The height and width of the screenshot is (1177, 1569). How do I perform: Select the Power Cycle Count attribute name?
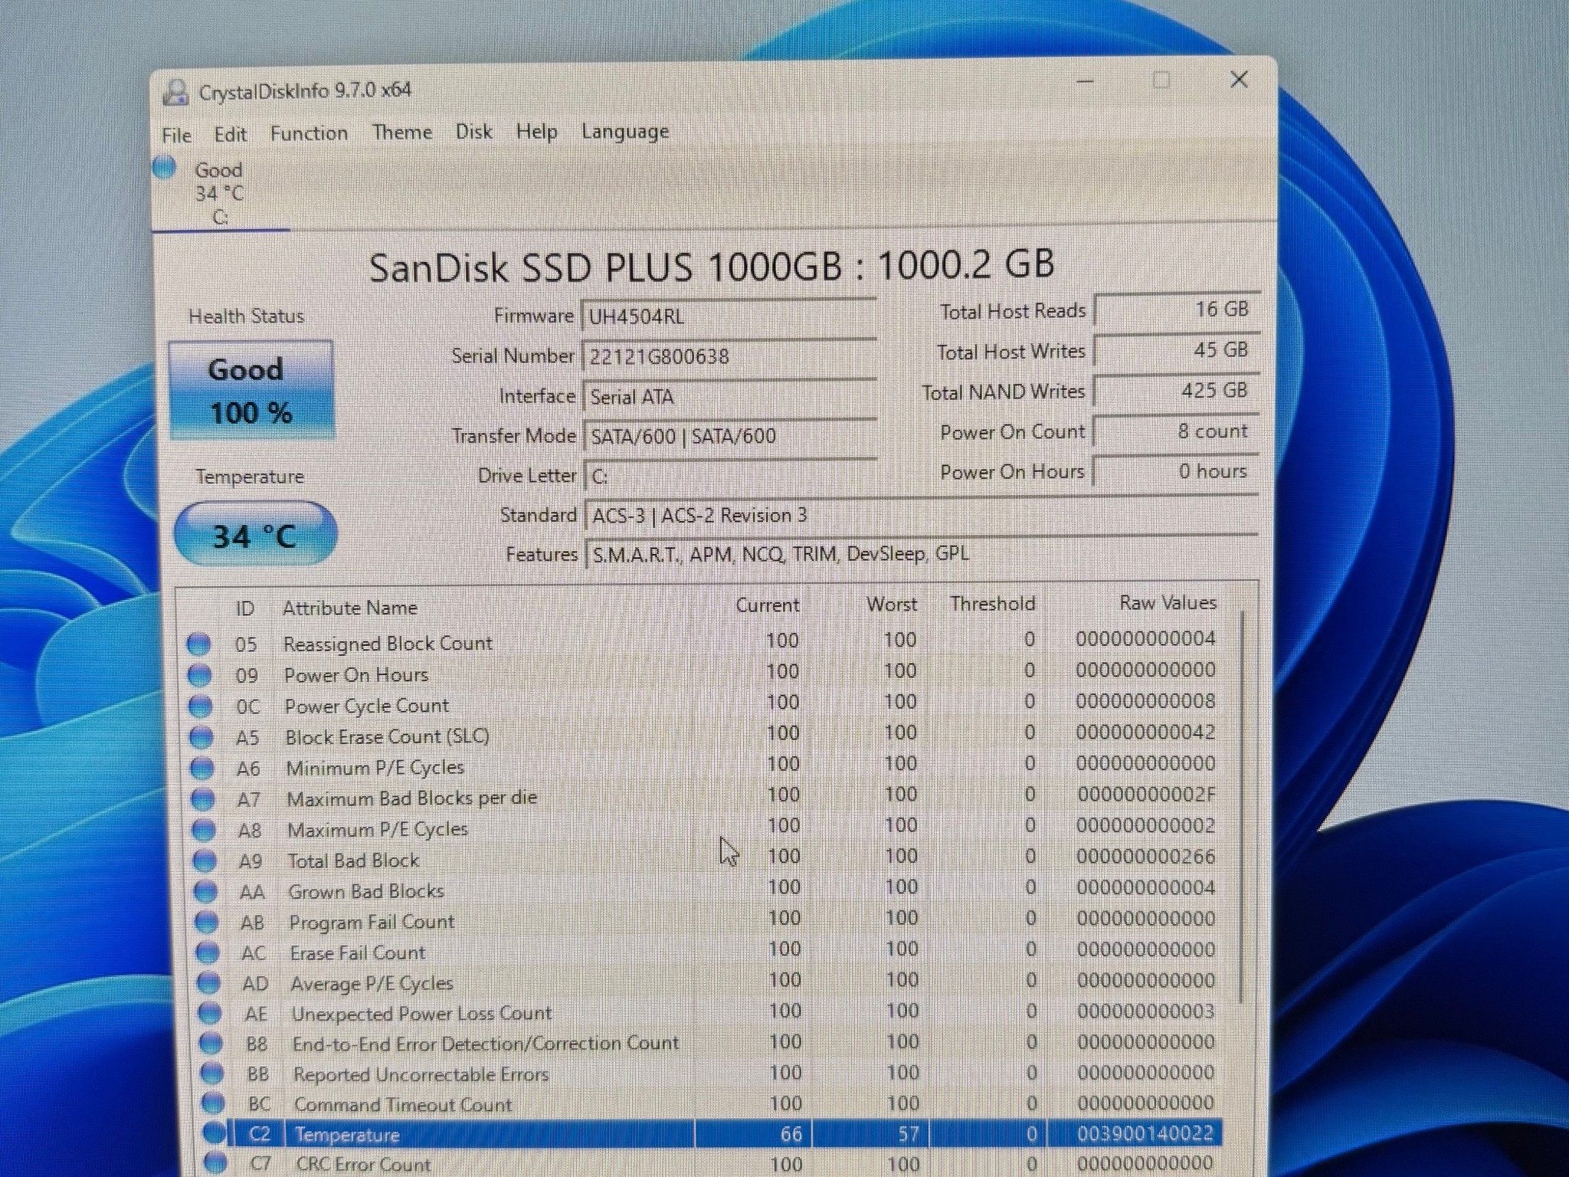[x=366, y=706]
